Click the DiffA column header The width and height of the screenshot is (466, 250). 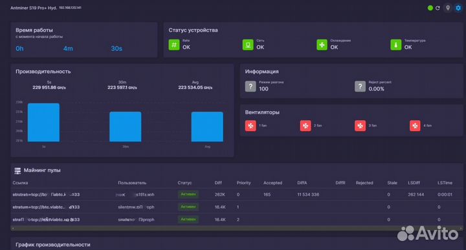tap(302, 183)
